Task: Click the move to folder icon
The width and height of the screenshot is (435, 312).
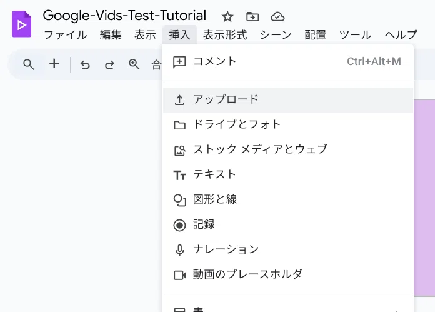Action: point(252,17)
